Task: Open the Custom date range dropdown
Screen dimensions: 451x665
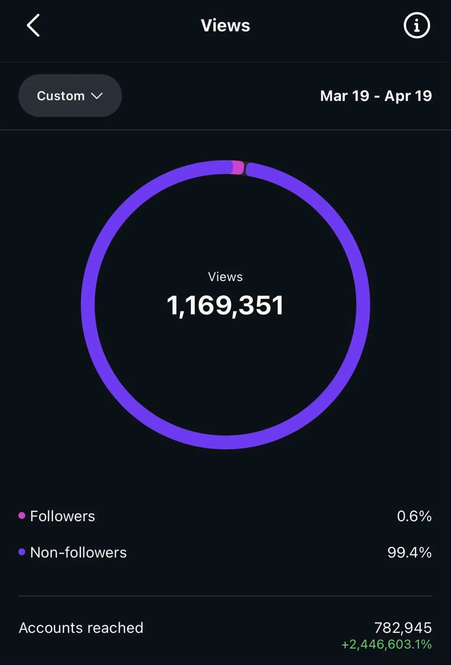Action: [70, 96]
